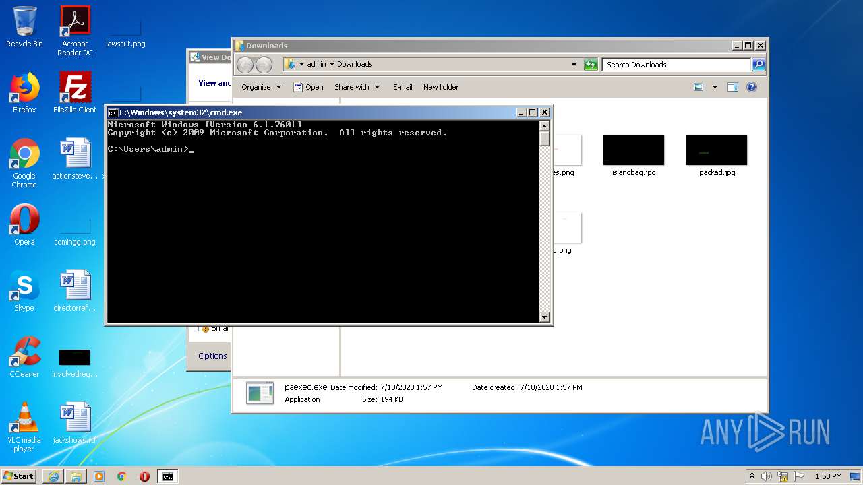Click the cmd scrollbar thumb
Screen dimensions: 863x485
pyautogui.click(x=545, y=138)
